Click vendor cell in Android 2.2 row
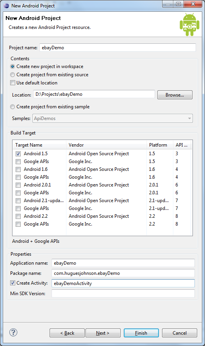Viewport: 205px width, 346px height. (99, 216)
